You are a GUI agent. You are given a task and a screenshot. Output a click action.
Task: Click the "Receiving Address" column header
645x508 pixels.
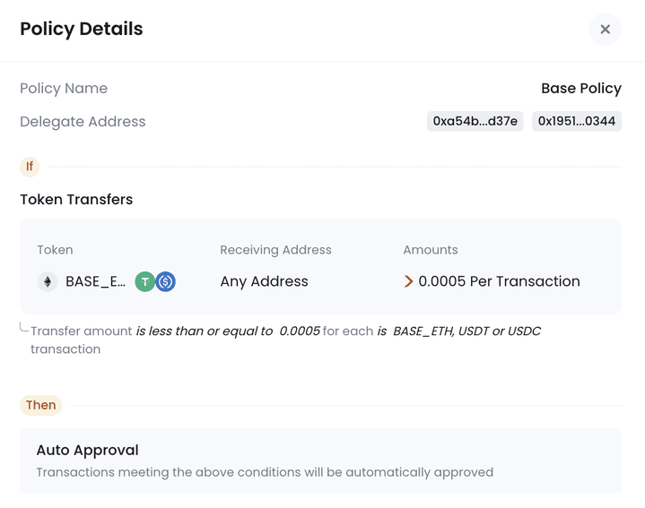(x=275, y=250)
